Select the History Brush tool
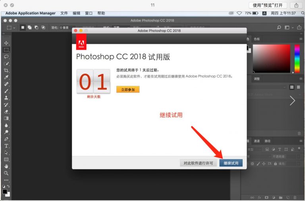The height and width of the screenshot is (201, 305). click(6, 105)
